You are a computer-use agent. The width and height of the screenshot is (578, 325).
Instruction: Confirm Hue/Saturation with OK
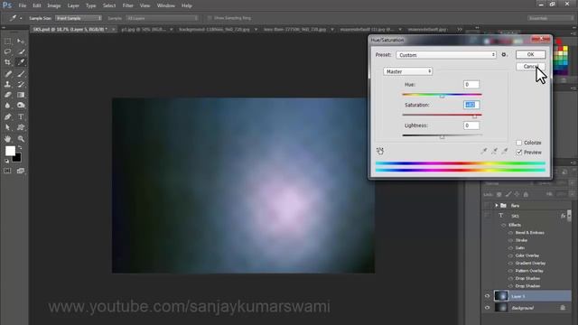coord(530,54)
